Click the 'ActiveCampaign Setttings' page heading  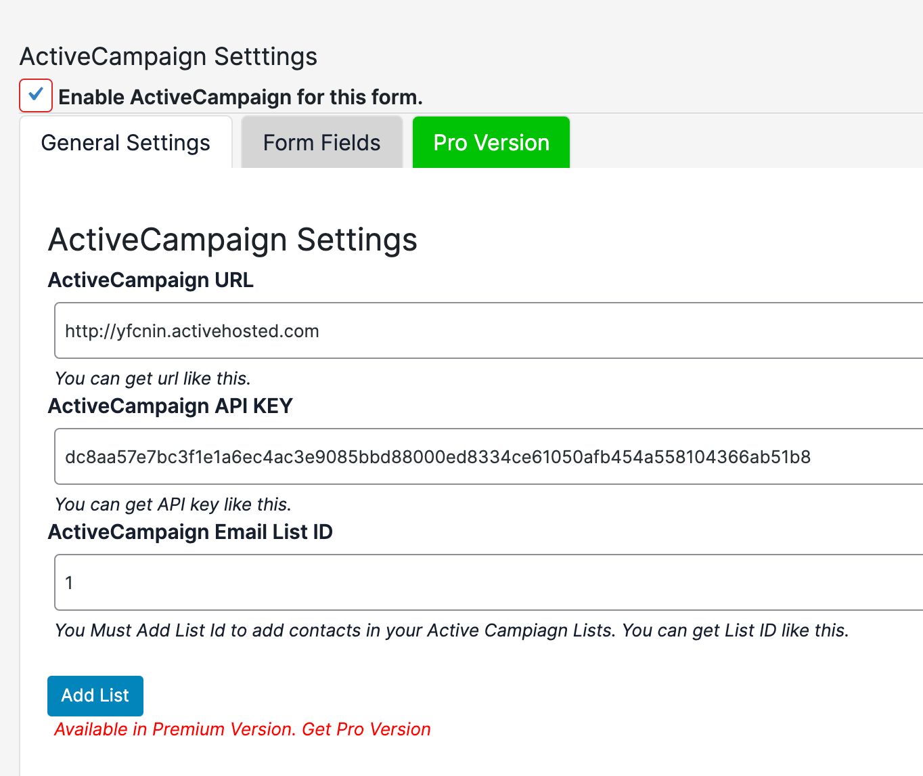tap(168, 57)
